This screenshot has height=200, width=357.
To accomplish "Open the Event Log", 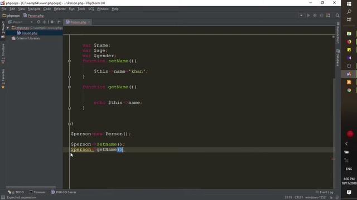I will 325,192.
